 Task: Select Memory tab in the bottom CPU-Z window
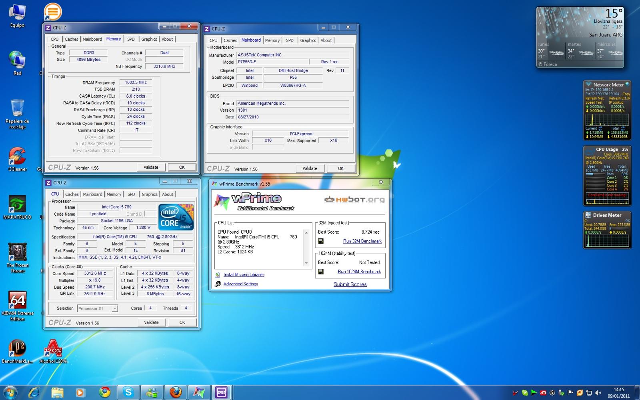coord(114,194)
